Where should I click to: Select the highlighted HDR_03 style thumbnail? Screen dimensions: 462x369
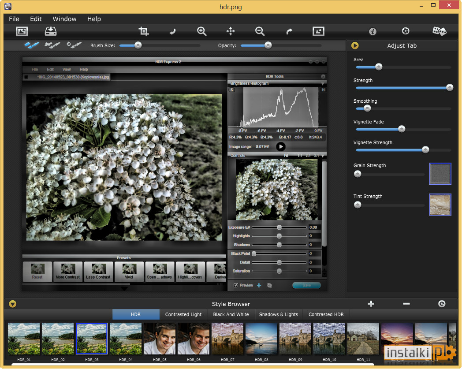(92, 339)
